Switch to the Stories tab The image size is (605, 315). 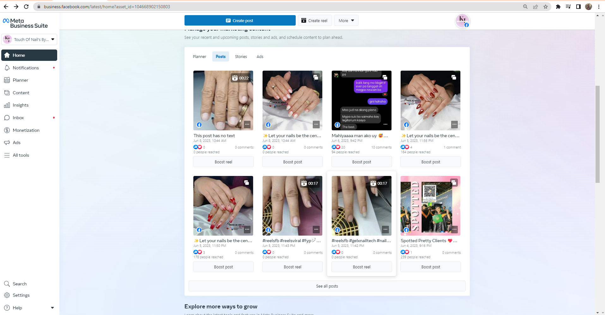(x=241, y=56)
